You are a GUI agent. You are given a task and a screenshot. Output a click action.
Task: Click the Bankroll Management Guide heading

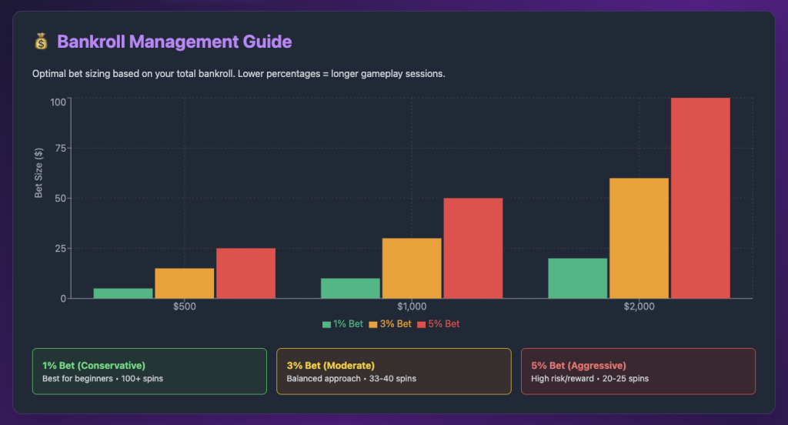[175, 42]
